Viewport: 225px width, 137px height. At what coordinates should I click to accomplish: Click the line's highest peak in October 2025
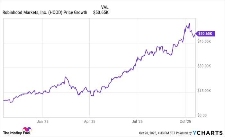pos(190,23)
